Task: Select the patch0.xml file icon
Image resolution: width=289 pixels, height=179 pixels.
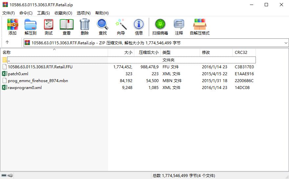Action: (x=4, y=74)
